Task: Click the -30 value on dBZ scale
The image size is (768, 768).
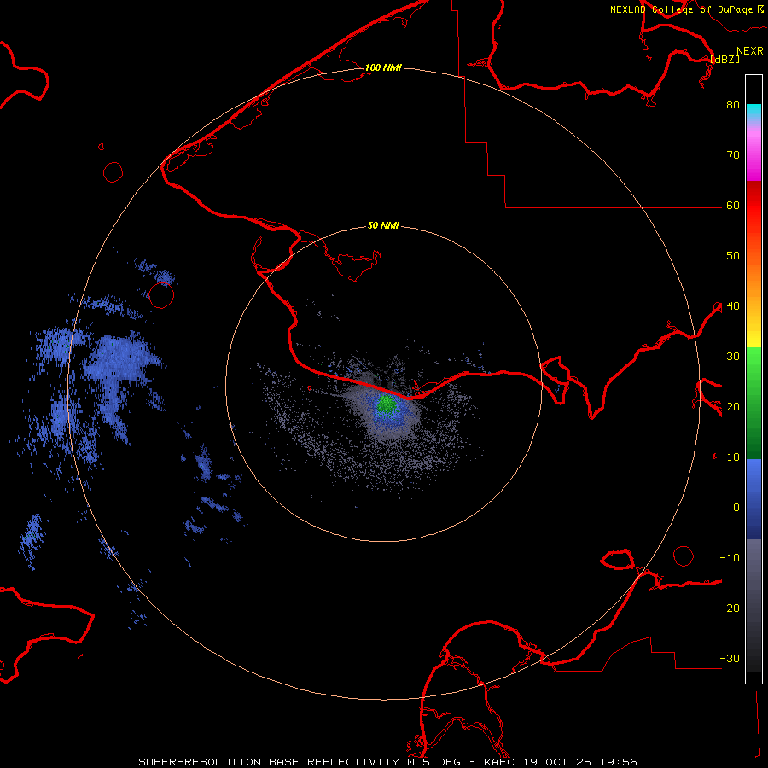Action: 730,659
